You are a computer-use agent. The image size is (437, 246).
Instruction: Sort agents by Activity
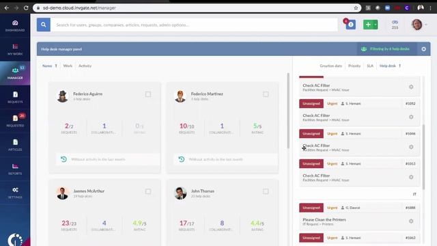coord(85,66)
